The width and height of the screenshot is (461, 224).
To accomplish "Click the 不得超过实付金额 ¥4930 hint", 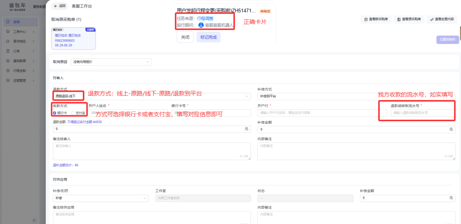I will [85, 122].
